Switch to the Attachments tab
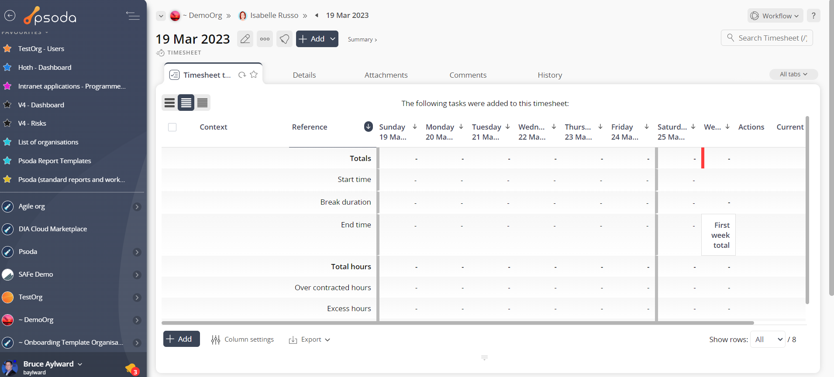Screen dimensions: 834x377 click(386, 75)
